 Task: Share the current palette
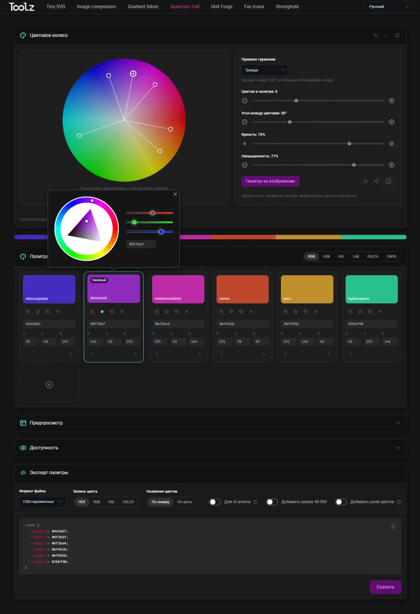point(376,181)
